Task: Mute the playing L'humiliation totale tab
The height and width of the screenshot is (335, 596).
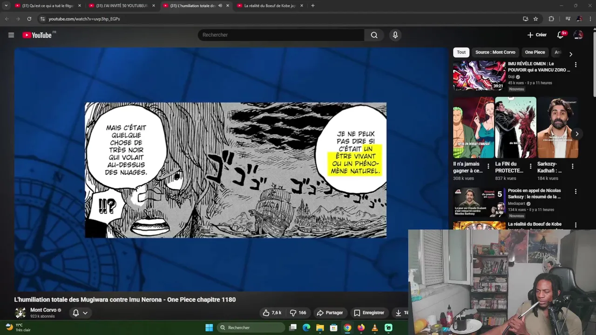Action: [x=220, y=6]
